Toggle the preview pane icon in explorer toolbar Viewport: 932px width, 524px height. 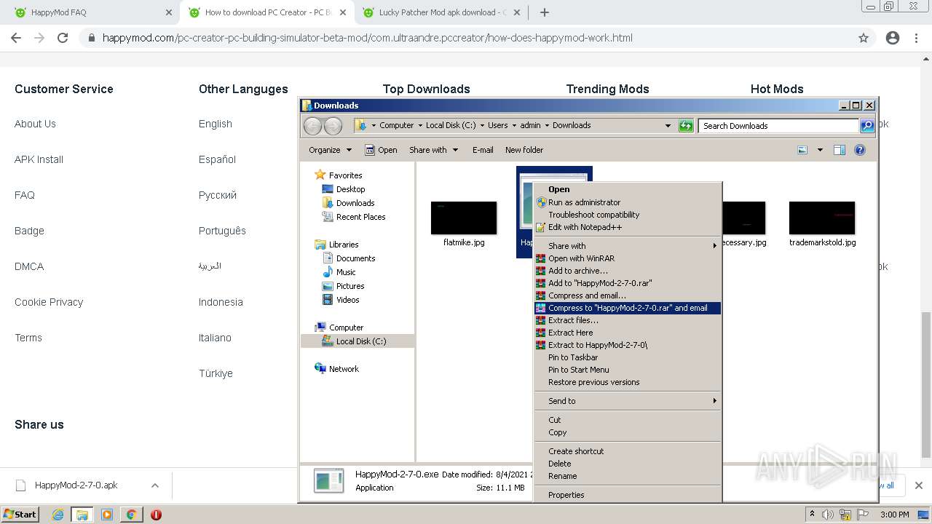(x=839, y=150)
